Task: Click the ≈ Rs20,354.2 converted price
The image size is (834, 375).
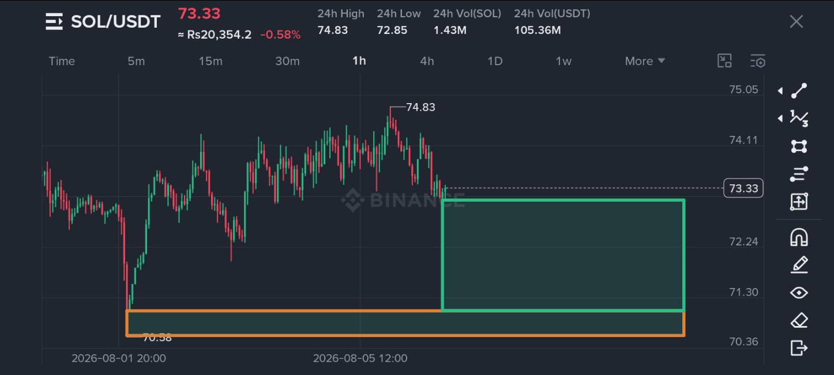Action: (215, 35)
